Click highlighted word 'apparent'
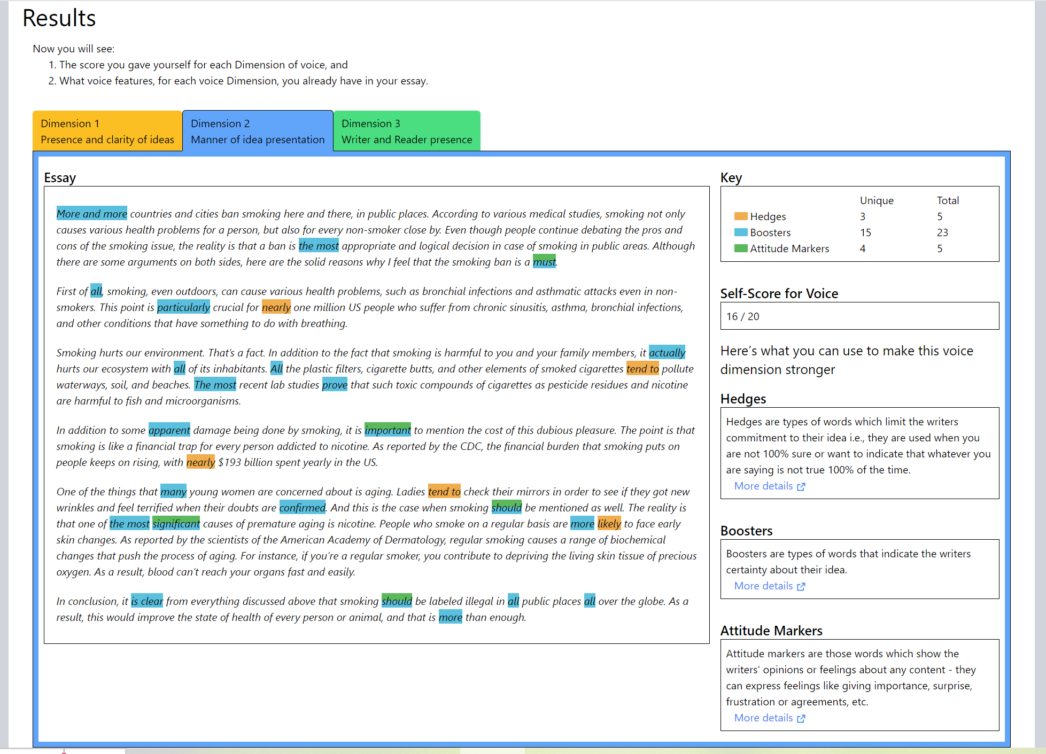The width and height of the screenshot is (1046, 754). click(x=169, y=430)
